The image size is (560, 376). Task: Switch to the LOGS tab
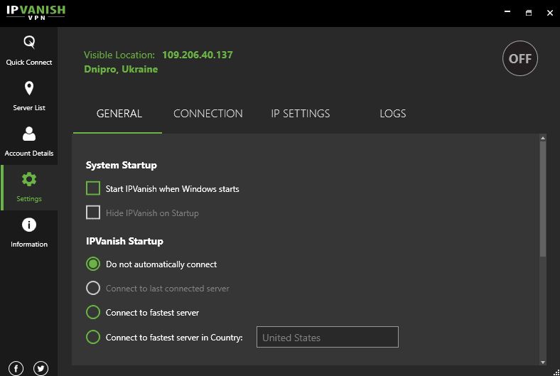392,114
